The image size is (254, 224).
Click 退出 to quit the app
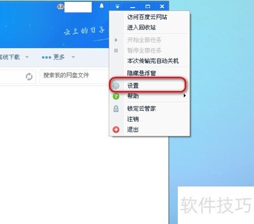[133, 130]
